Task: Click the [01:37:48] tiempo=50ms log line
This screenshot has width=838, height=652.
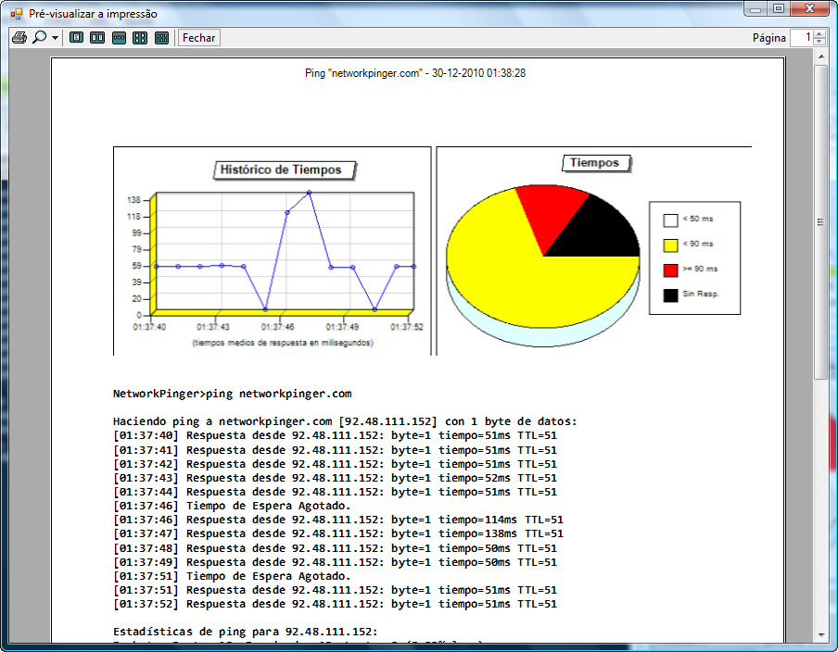Action: [335, 548]
